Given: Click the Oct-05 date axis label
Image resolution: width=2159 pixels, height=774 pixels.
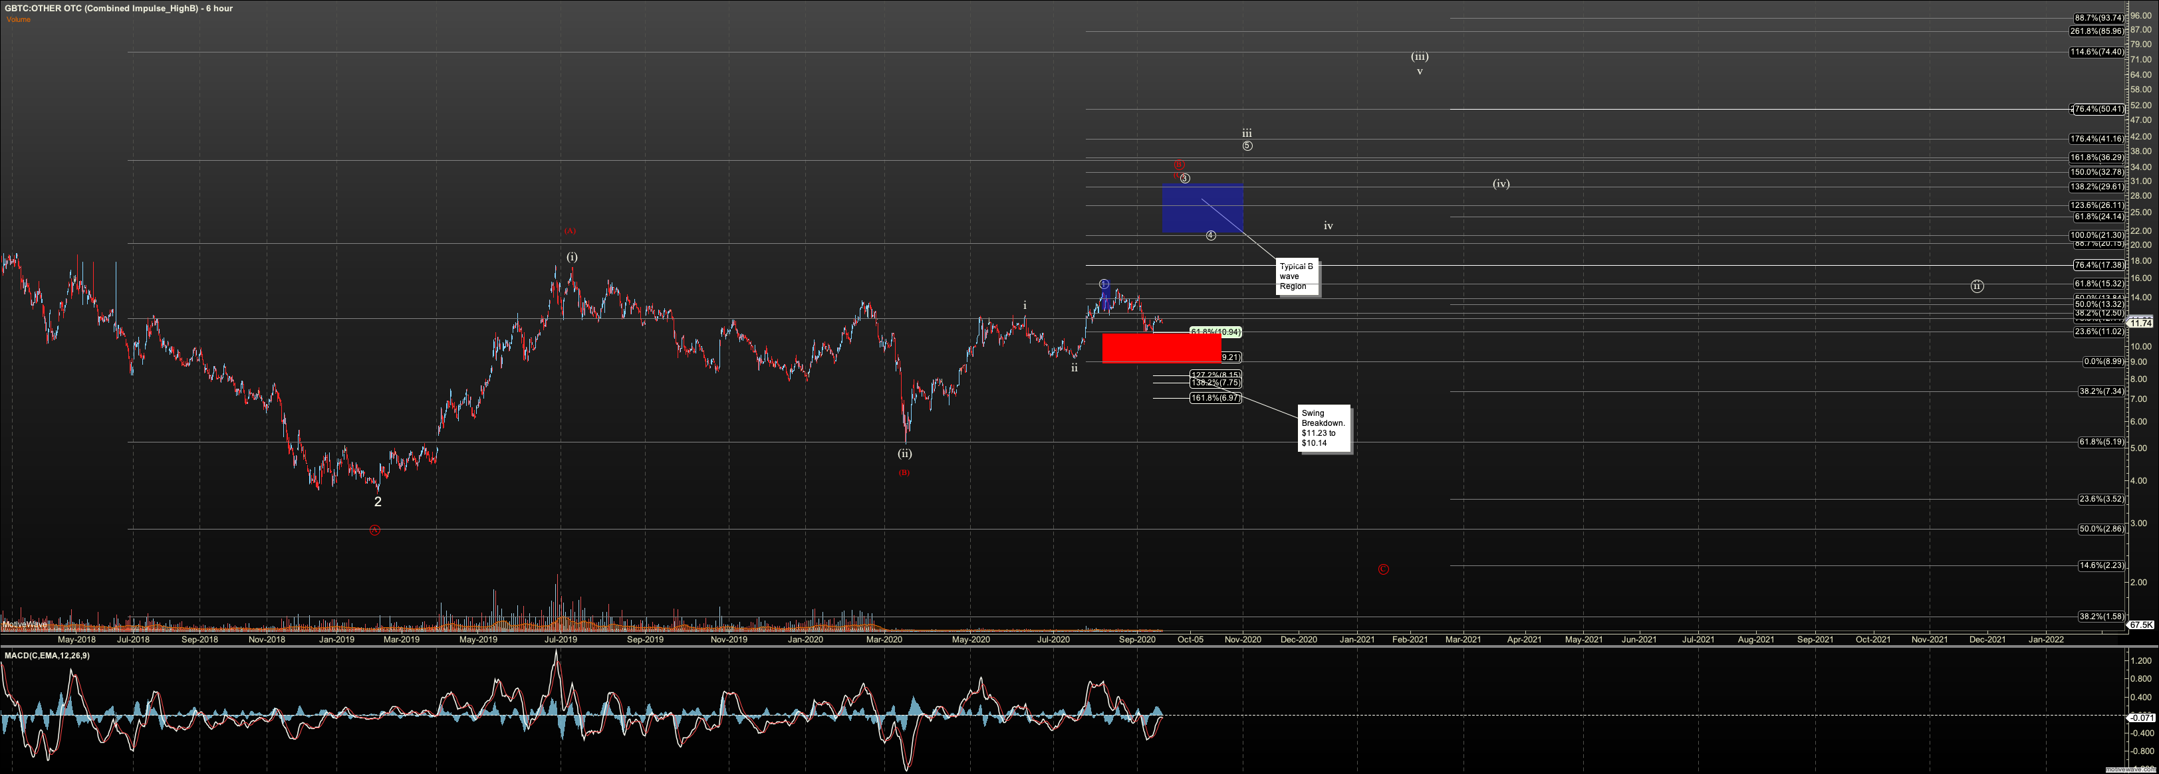Looking at the screenshot, I should pos(1190,639).
